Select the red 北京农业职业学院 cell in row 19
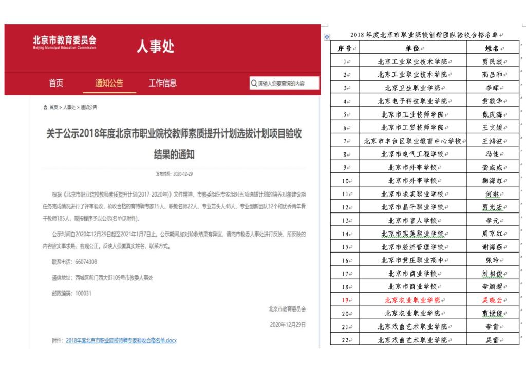526x368 pixels. tap(412, 300)
